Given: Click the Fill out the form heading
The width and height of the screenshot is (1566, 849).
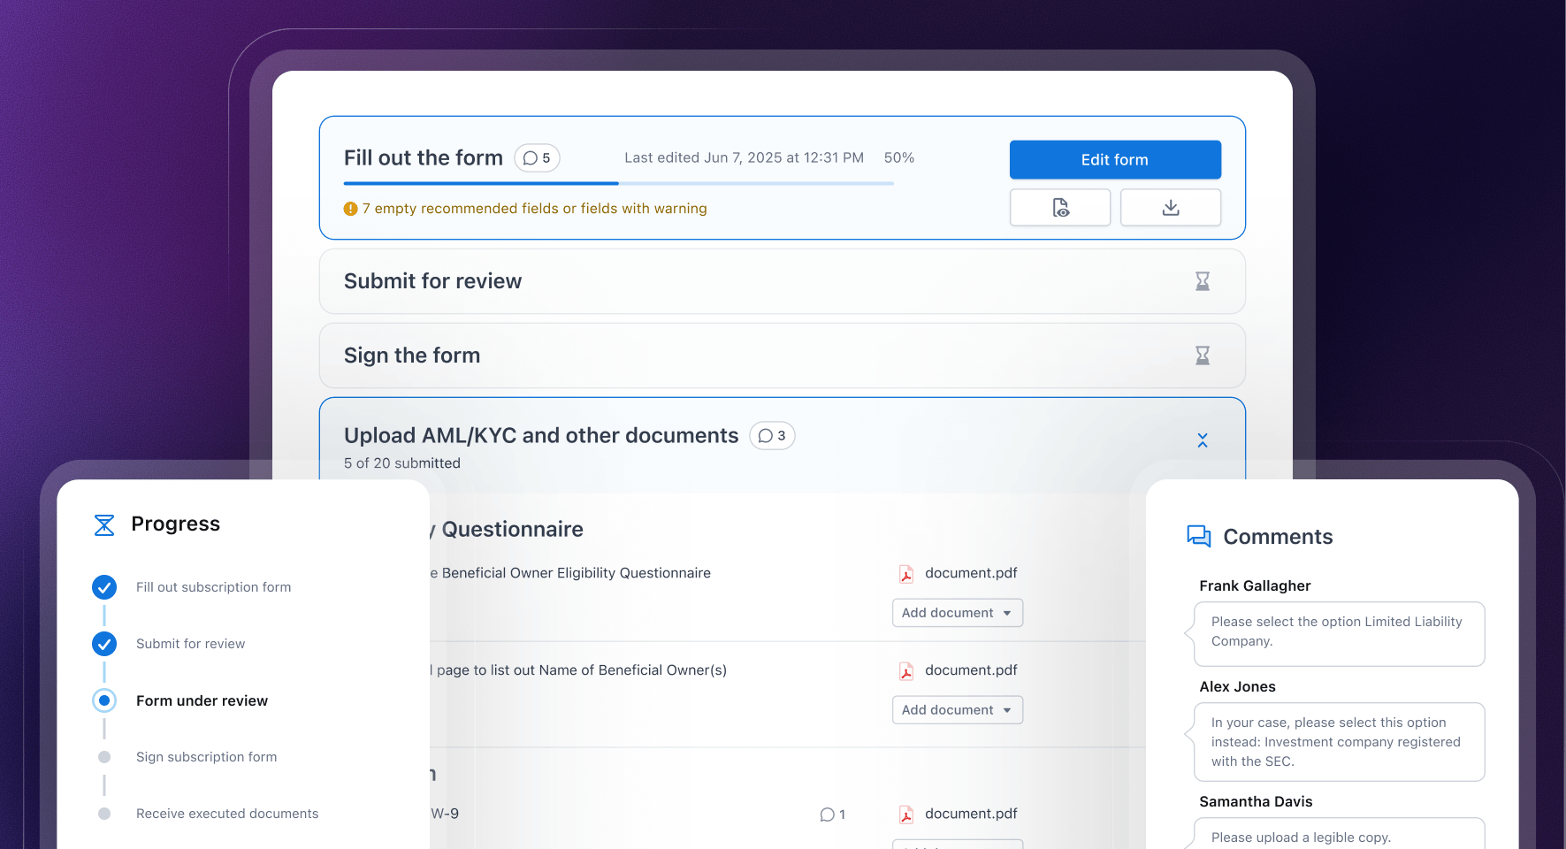Looking at the screenshot, I should [x=424, y=158].
